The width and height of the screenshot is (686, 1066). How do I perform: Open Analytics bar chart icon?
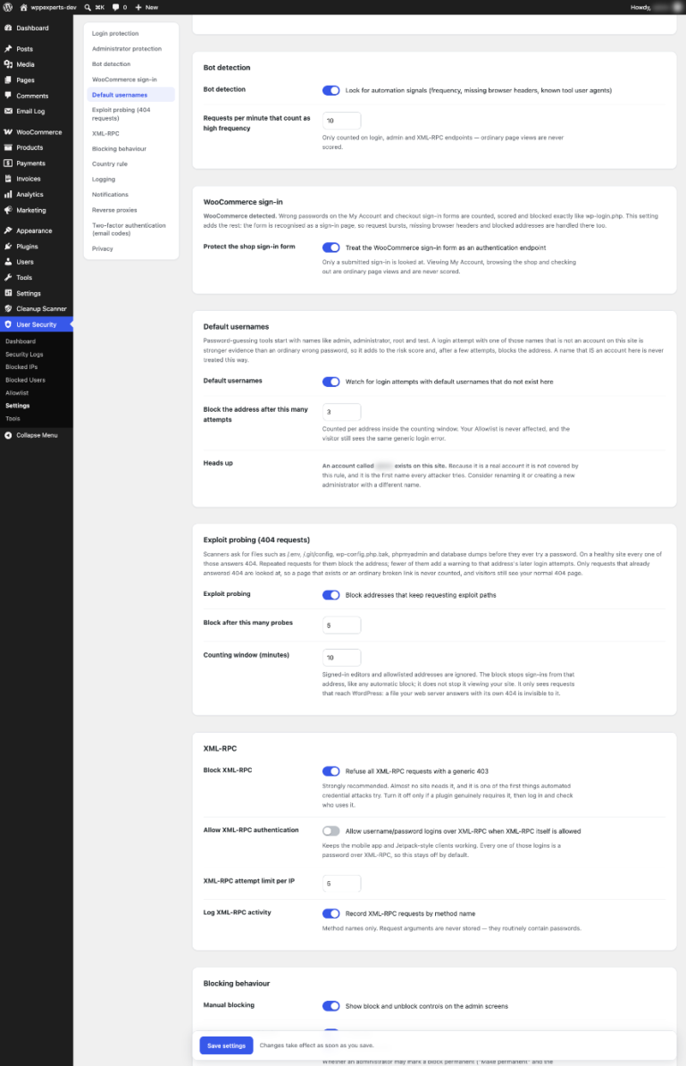(8, 195)
